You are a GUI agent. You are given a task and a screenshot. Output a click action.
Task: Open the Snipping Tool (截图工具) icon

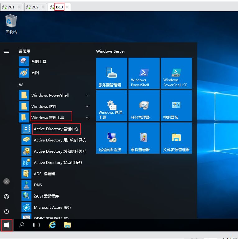coord(24,61)
